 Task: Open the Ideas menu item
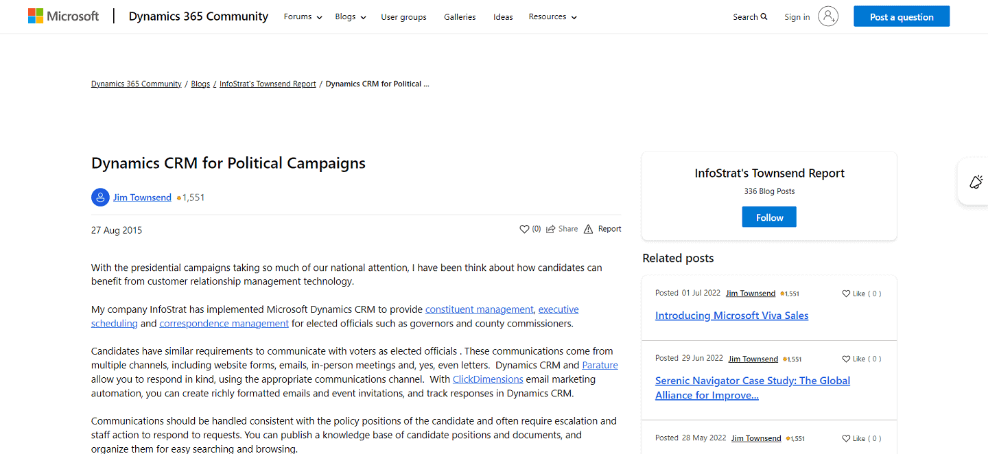(502, 16)
